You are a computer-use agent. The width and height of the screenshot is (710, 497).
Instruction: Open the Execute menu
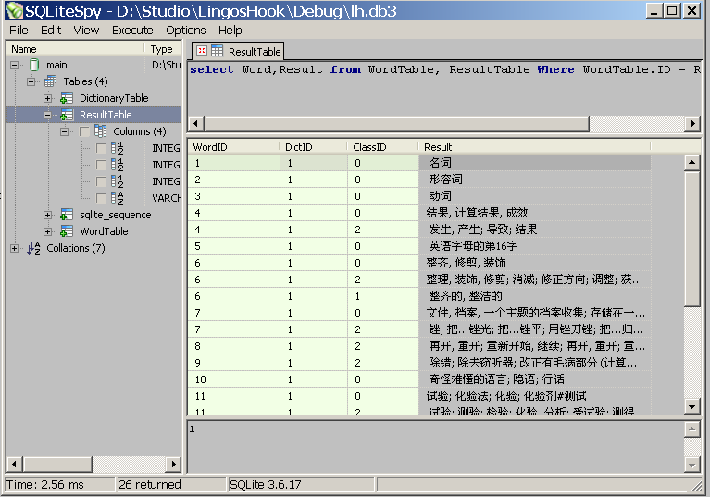coord(132,31)
